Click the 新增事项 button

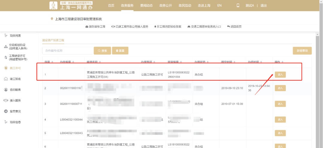coord(302,51)
